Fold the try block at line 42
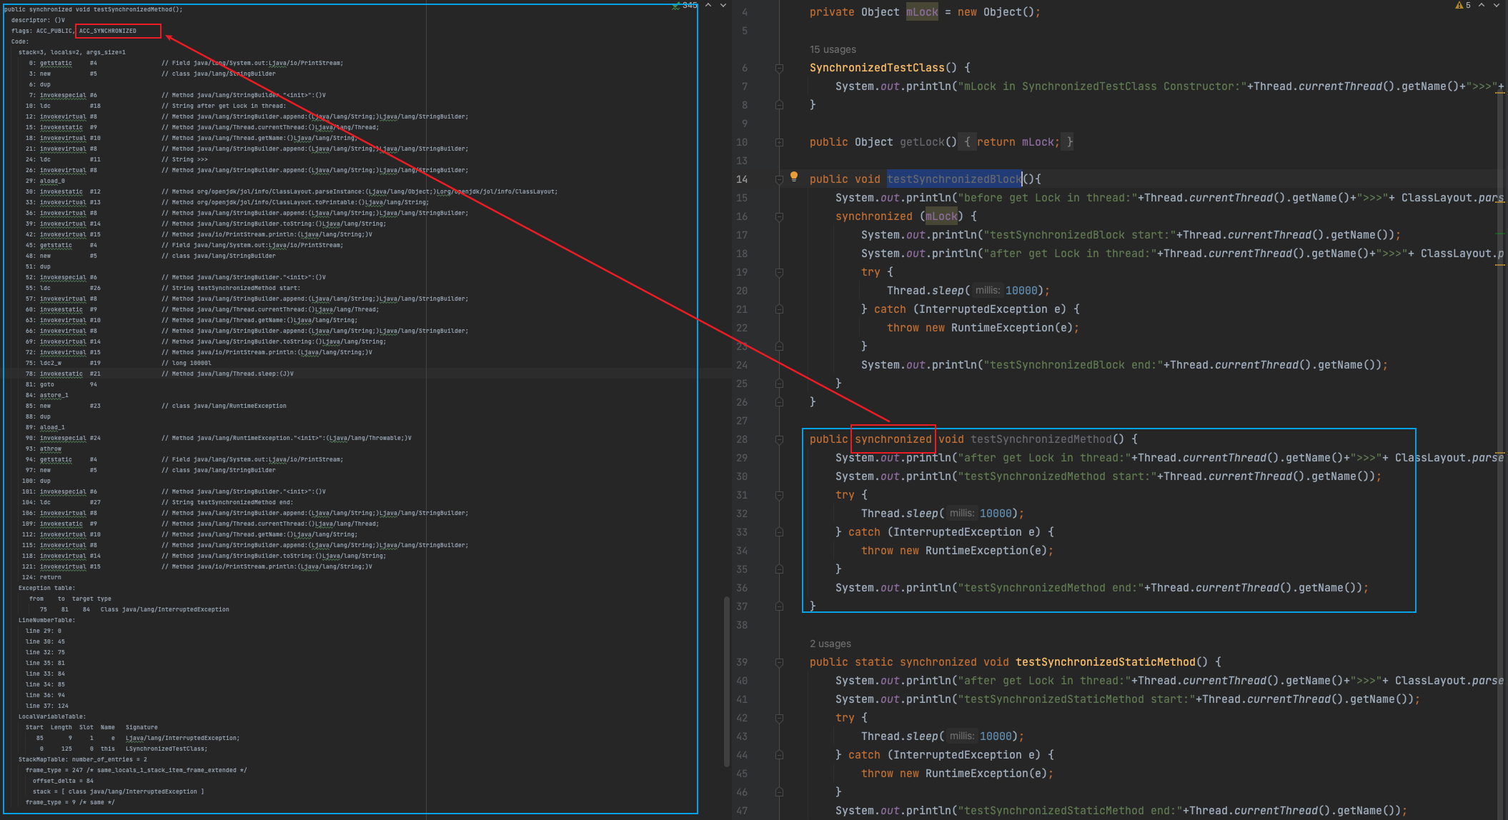 pos(779,719)
